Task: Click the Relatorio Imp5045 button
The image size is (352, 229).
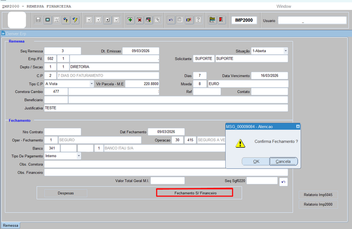Action: point(318,195)
